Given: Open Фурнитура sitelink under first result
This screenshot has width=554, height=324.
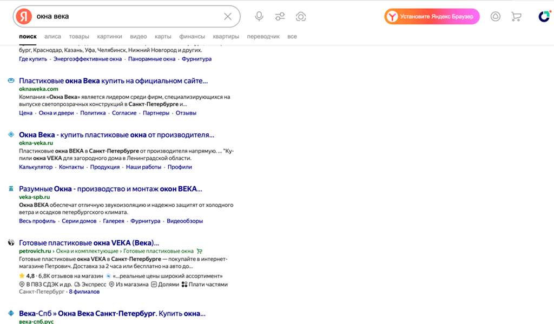Looking at the screenshot, I should pos(196,59).
